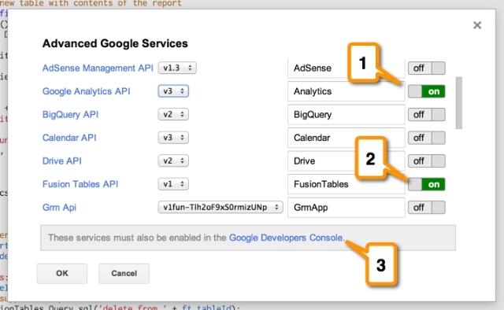Screen dimensions: 504x310
Task: Open Google Analytics API version dropdown
Action: click(x=173, y=91)
